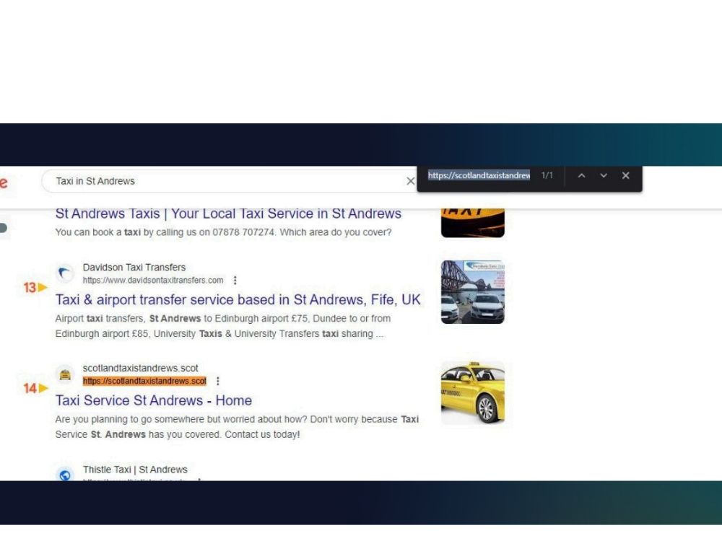Click the 'Are you planning to go somewhere' snippet
The width and height of the screenshot is (722, 541).
pos(237,427)
